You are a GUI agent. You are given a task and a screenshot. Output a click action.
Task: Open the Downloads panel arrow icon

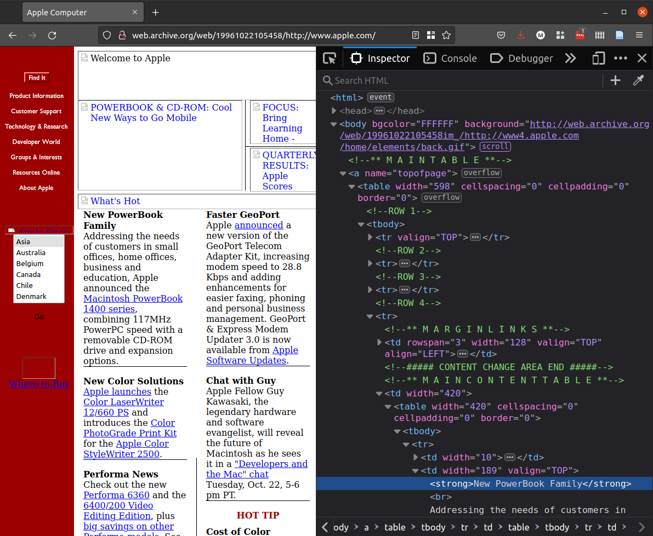520,36
